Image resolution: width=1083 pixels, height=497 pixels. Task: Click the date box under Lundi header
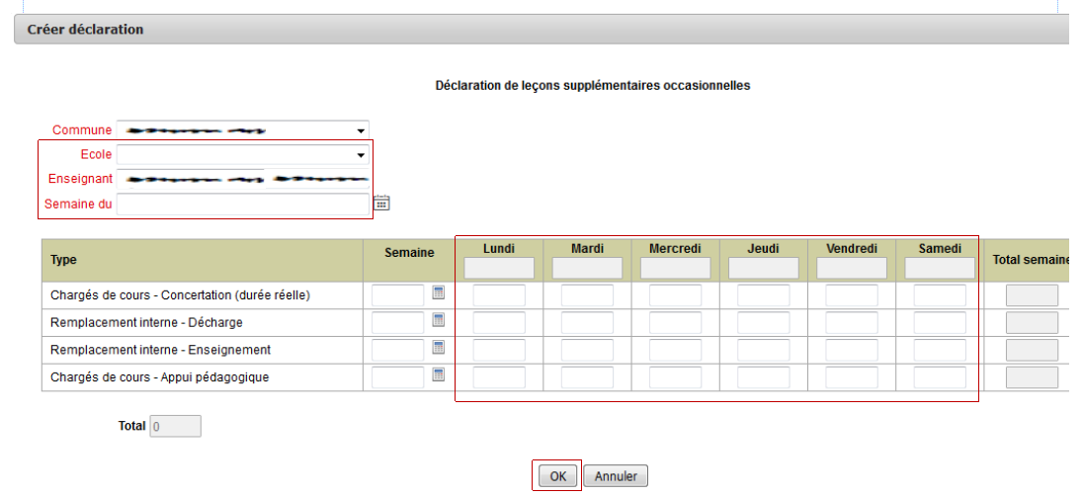(499, 268)
